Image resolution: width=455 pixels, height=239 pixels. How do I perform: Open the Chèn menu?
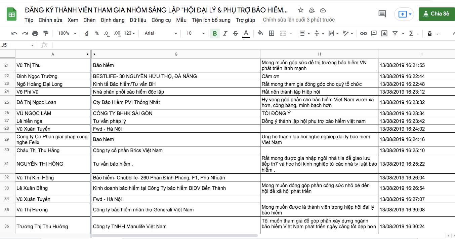pos(89,20)
